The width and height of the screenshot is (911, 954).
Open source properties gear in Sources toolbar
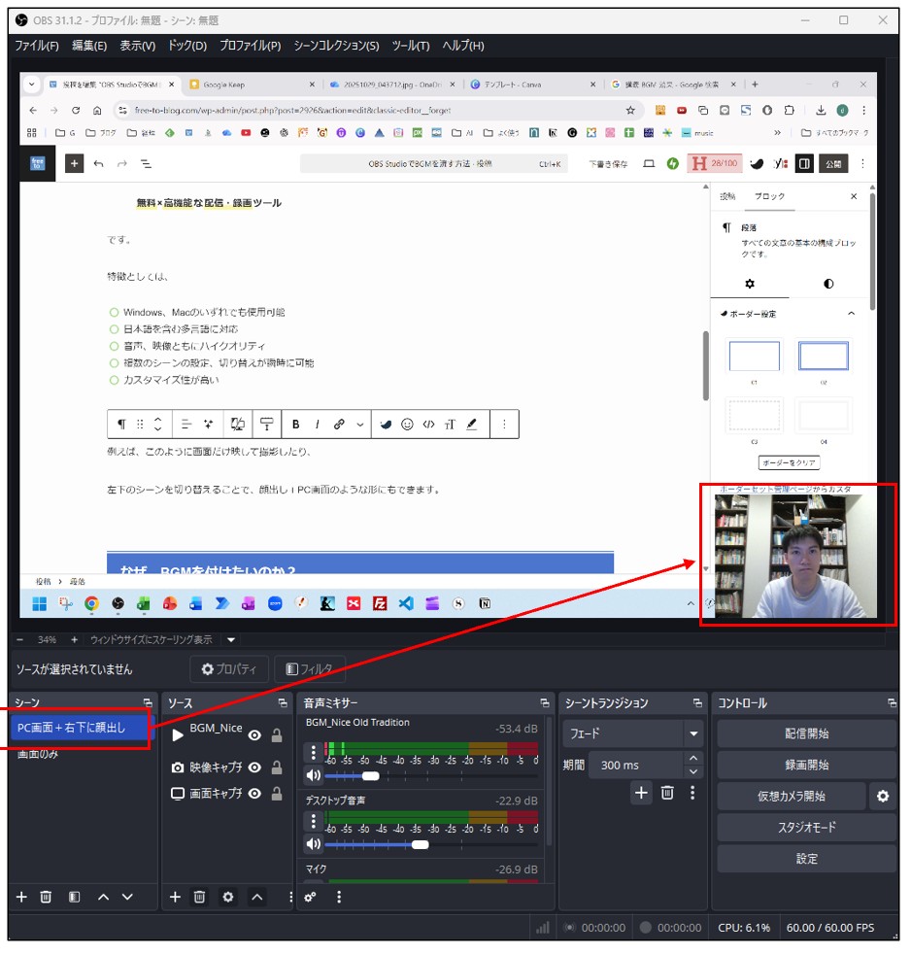click(x=228, y=897)
